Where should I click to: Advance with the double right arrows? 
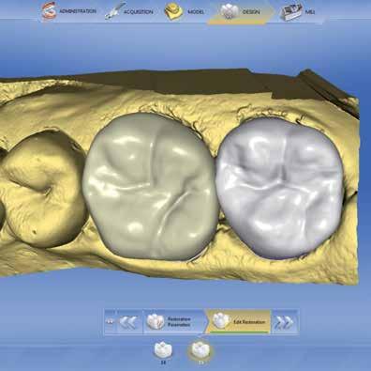click(285, 321)
